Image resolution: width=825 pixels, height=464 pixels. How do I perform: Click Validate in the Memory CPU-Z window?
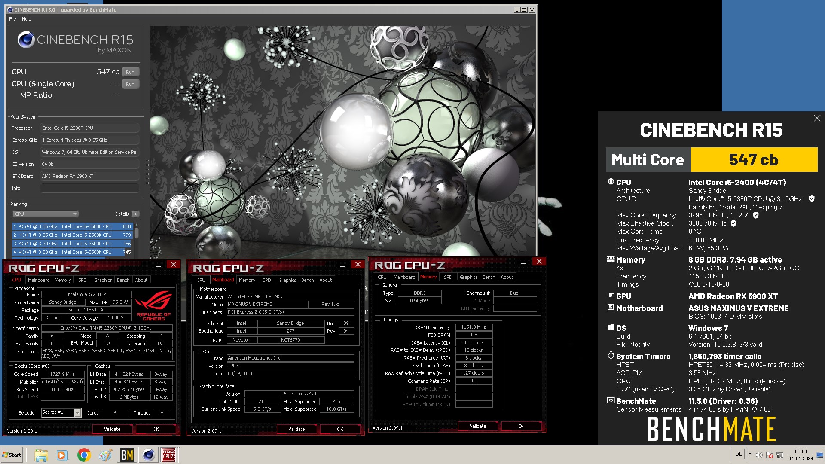478,426
